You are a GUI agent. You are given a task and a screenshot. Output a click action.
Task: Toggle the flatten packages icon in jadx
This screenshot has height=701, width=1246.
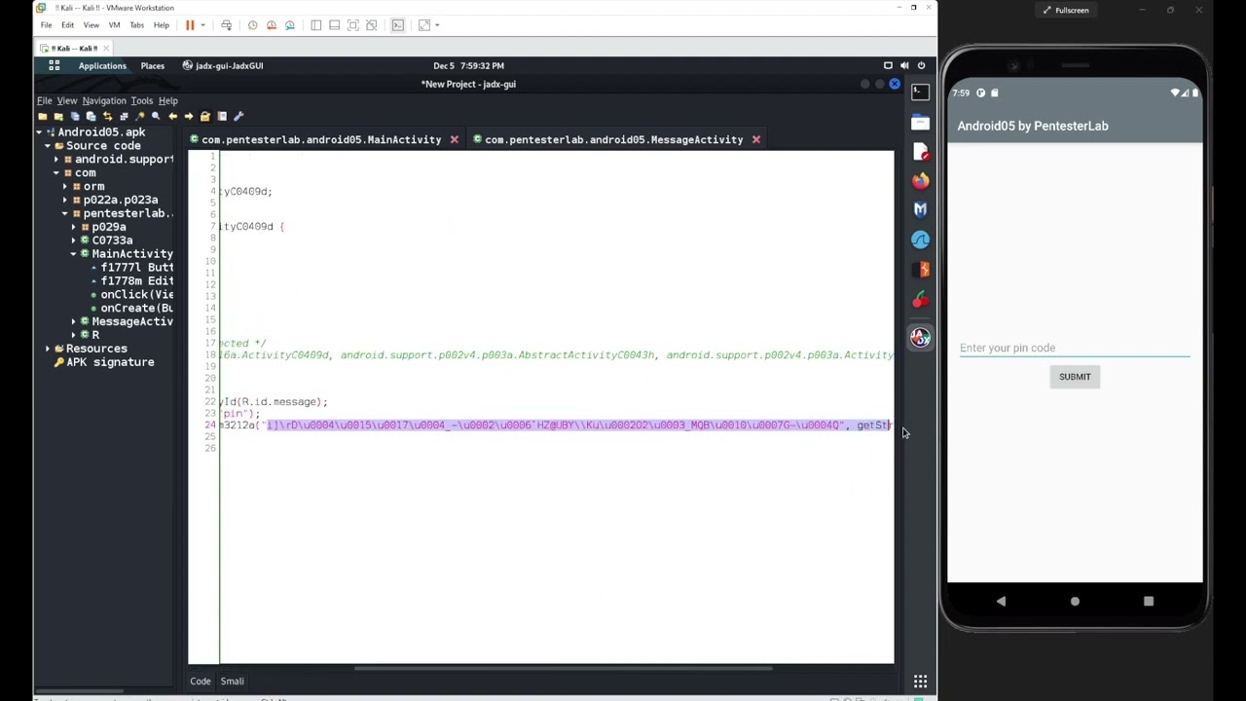click(124, 116)
